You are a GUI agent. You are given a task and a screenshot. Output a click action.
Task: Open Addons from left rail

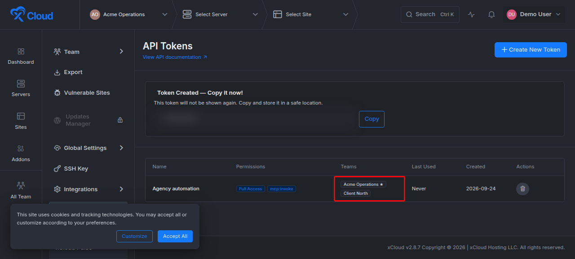21,154
